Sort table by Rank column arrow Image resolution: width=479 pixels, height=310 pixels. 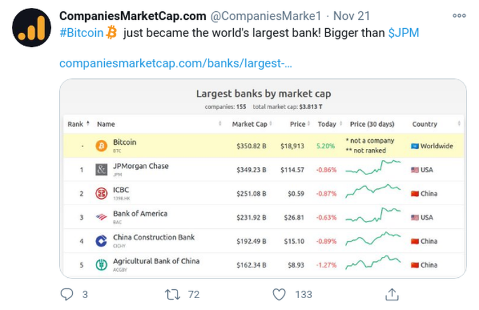pos(88,123)
